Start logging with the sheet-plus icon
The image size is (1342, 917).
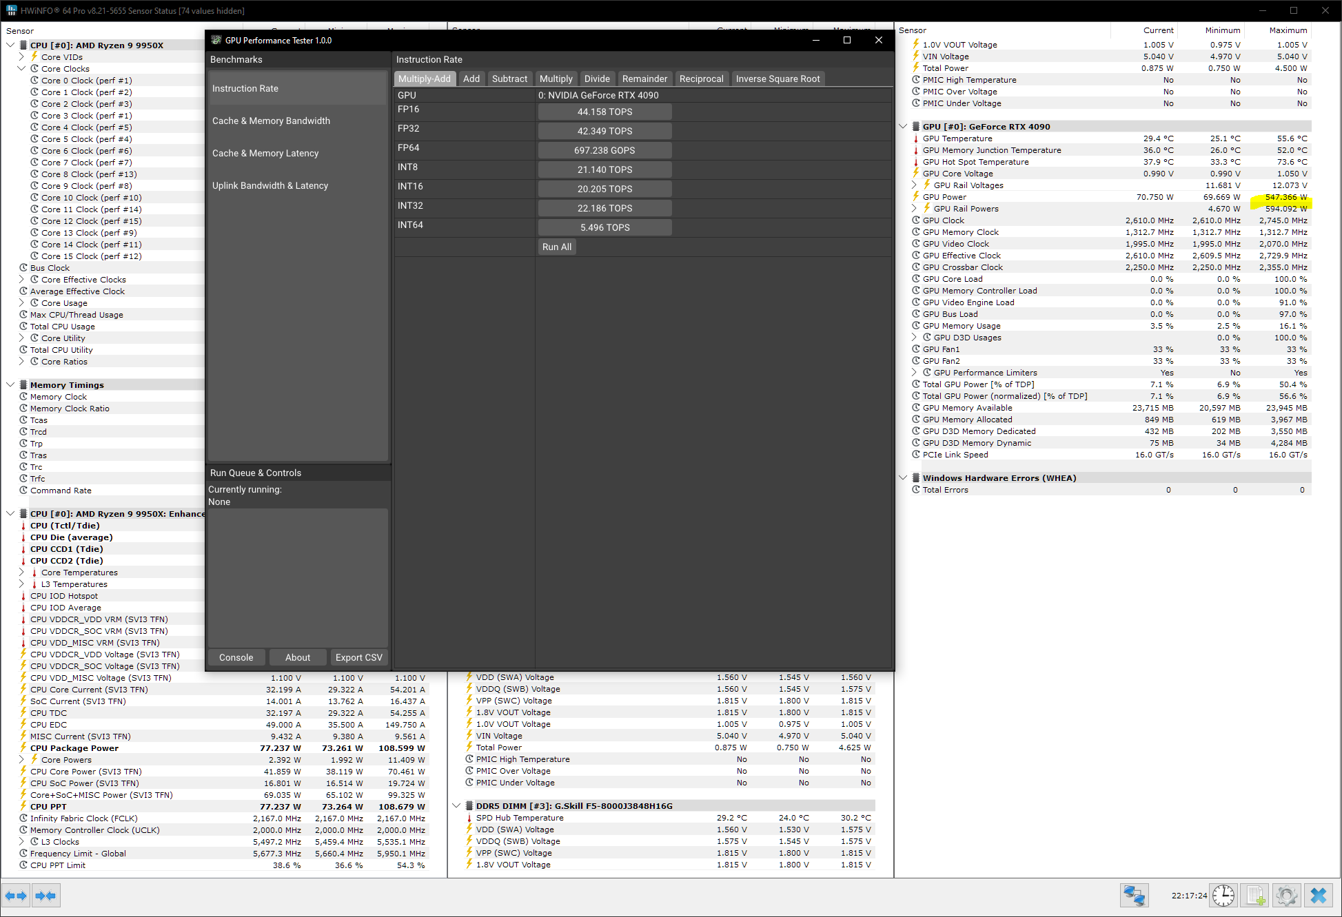click(x=1255, y=896)
